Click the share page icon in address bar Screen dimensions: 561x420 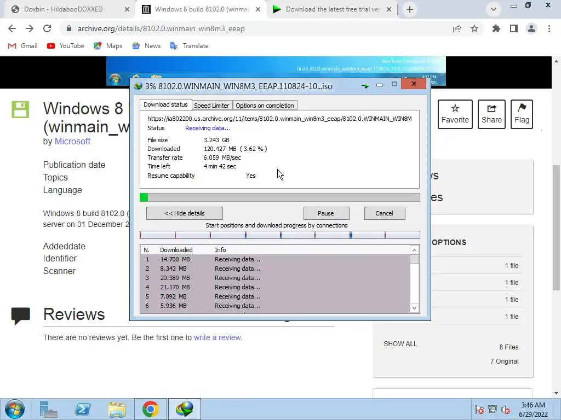coord(457,29)
